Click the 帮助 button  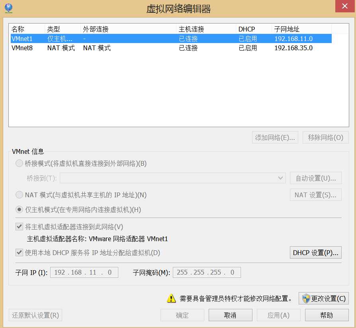(x=327, y=315)
